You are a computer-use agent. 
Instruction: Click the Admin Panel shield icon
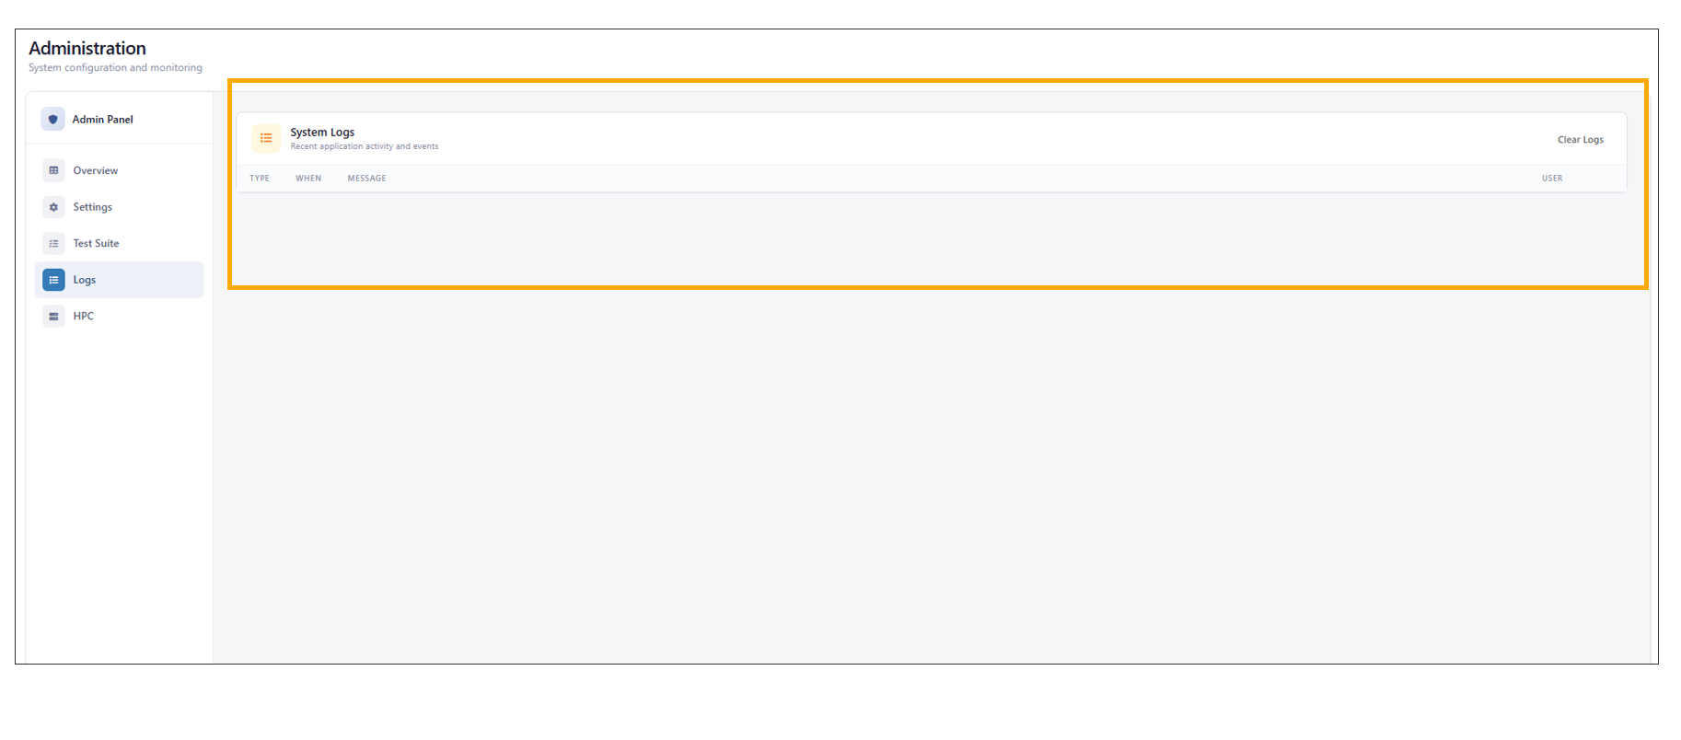coord(53,120)
